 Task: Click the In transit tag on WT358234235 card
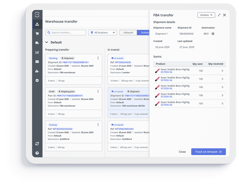[117, 58]
